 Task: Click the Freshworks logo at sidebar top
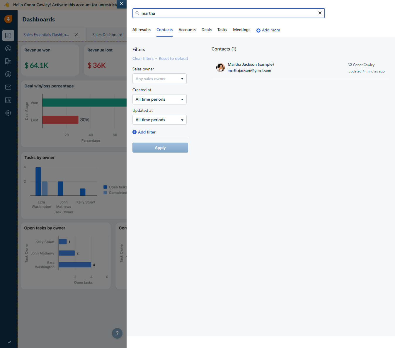pos(8,19)
